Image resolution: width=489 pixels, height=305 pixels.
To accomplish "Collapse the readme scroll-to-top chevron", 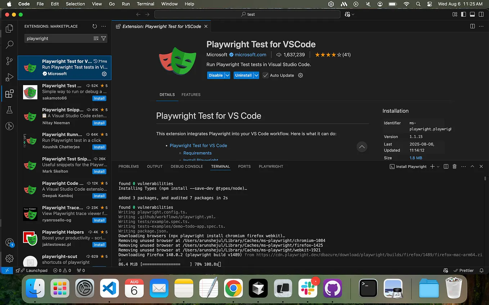I will (x=362, y=147).
